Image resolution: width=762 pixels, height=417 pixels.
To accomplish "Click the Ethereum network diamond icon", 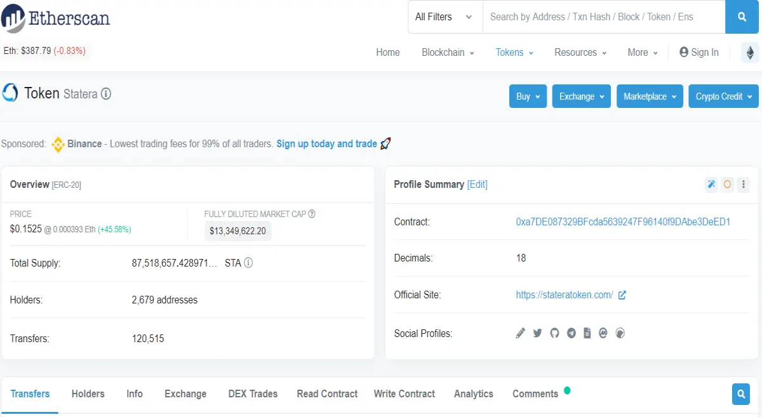I will [x=750, y=53].
